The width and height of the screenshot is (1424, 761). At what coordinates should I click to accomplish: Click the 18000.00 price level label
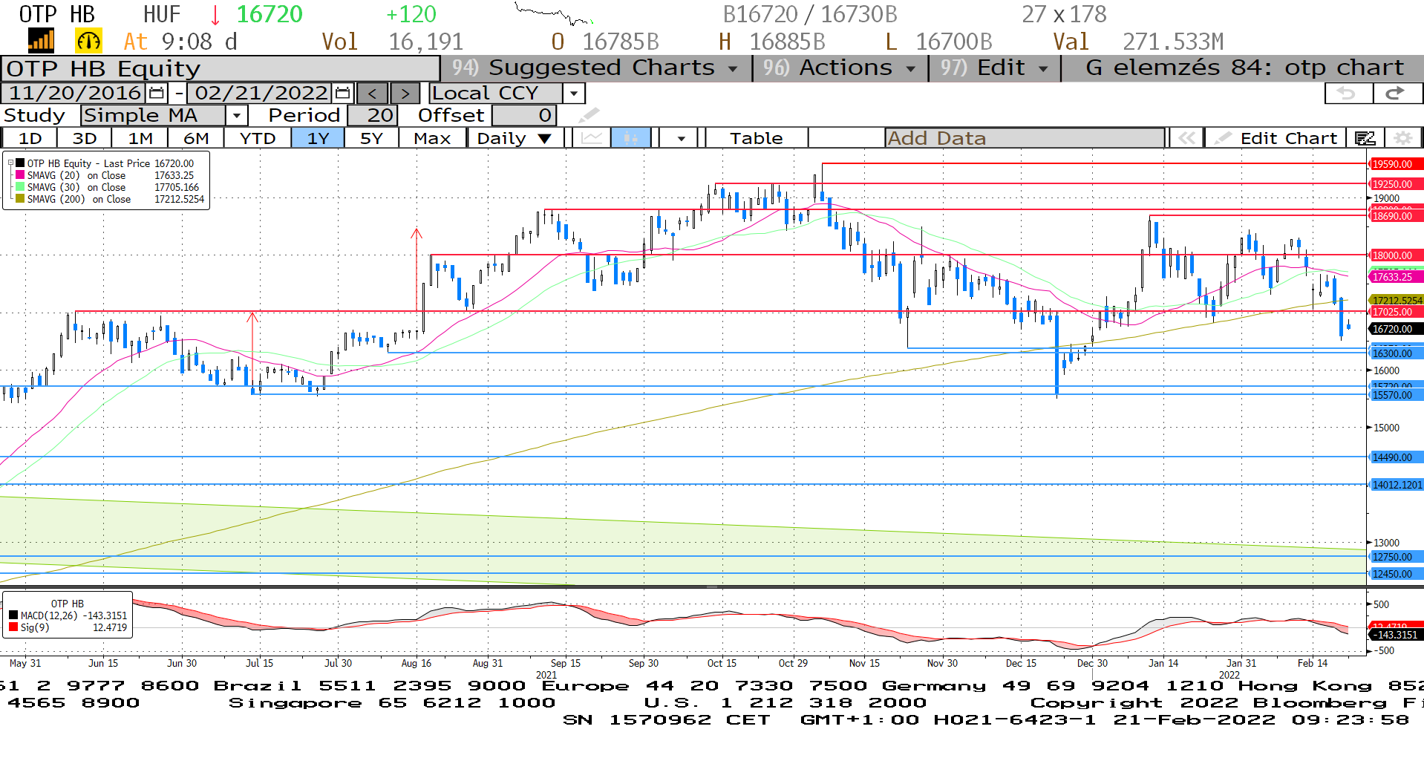click(1395, 255)
